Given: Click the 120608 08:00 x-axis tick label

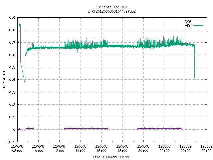Looking at the screenshot, I should tap(17, 149).
